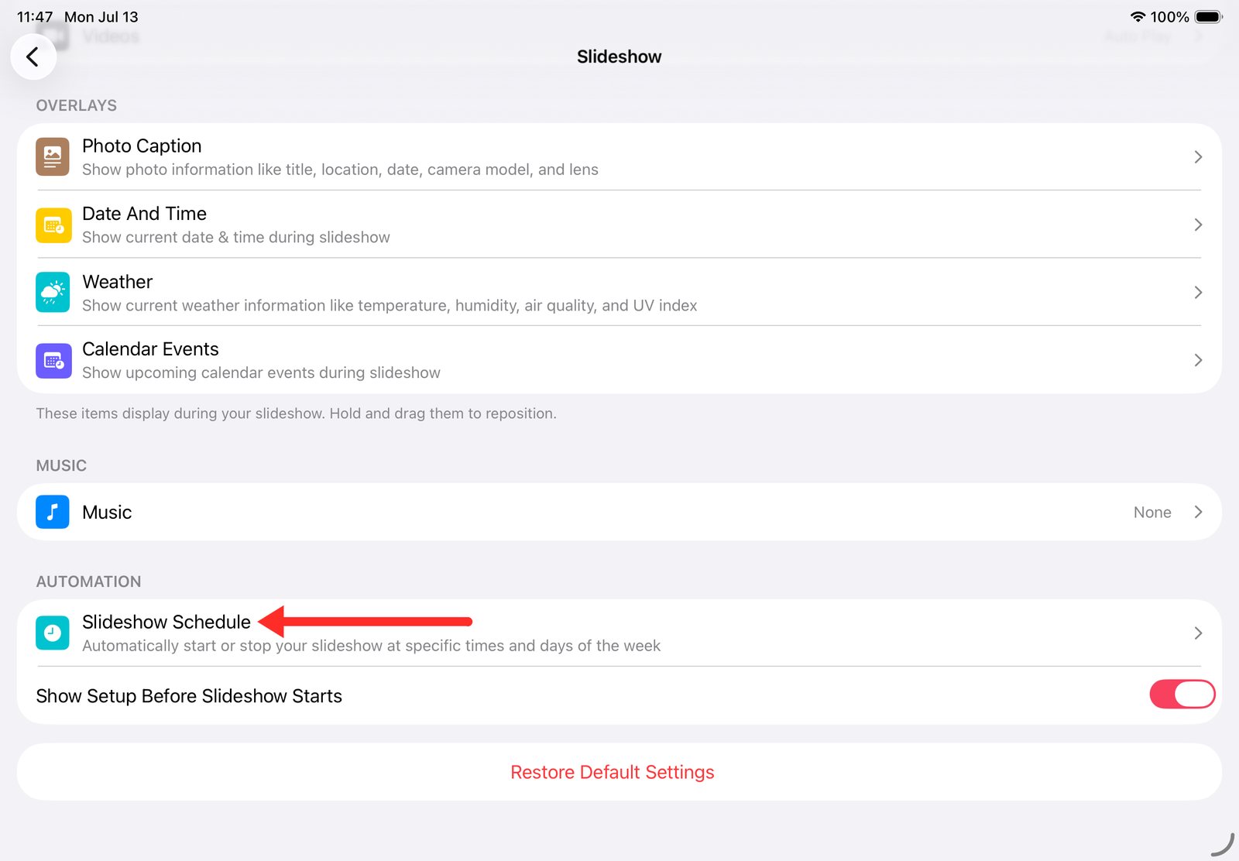Restore Default Settings
The image size is (1239, 861).
[612, 772]
